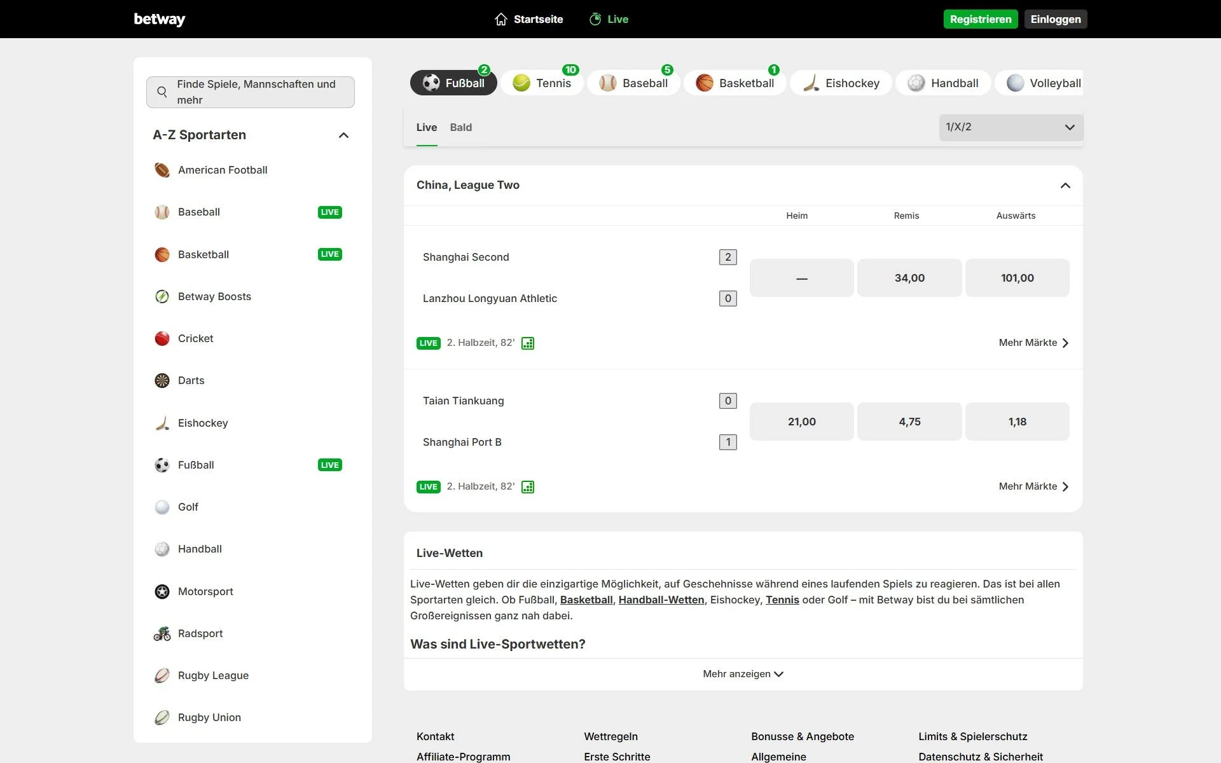This screenshot has height=763, width=1221.
Task: Click the Rugby Union ball icon
Action: pos(162,717)
